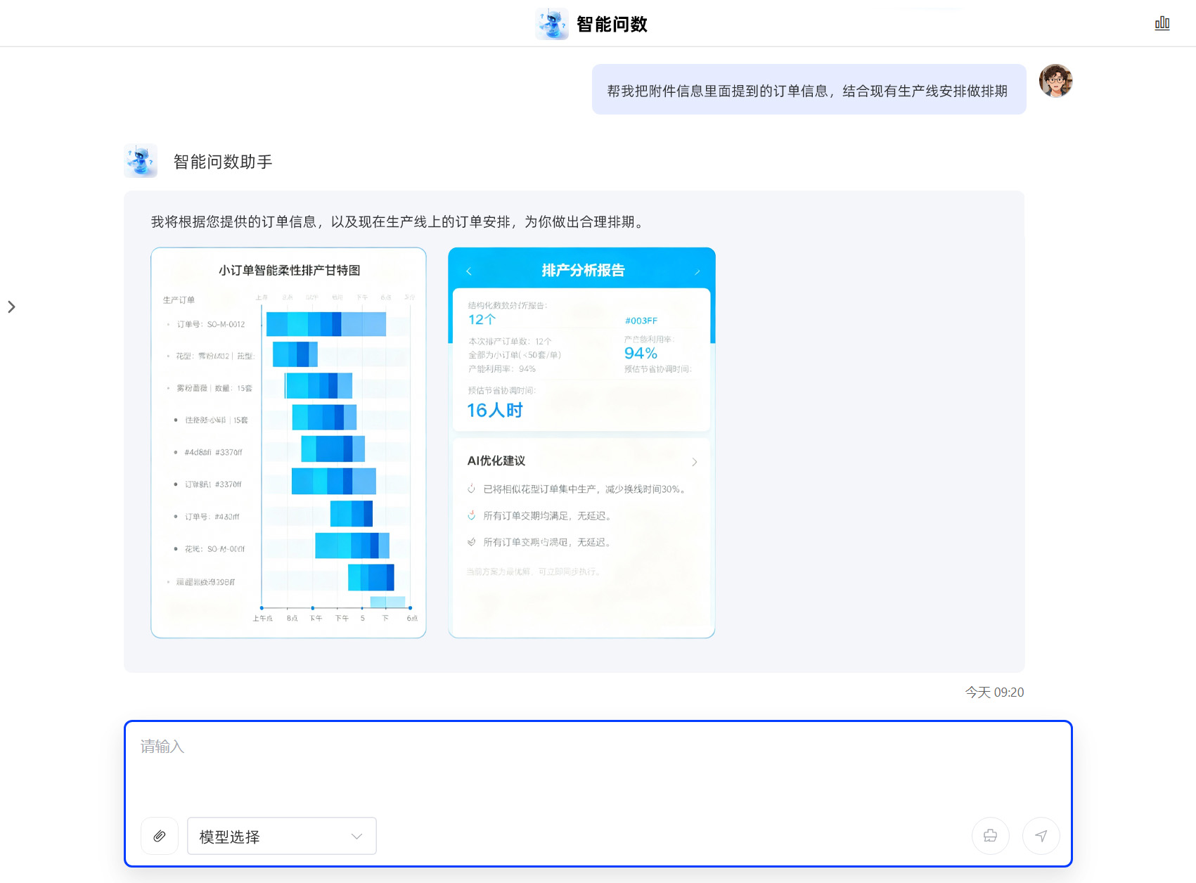Click the 智能问数 title text in header
This screenshot has width=1196, height=883.
pyautogui.click(x=612, y=24)
